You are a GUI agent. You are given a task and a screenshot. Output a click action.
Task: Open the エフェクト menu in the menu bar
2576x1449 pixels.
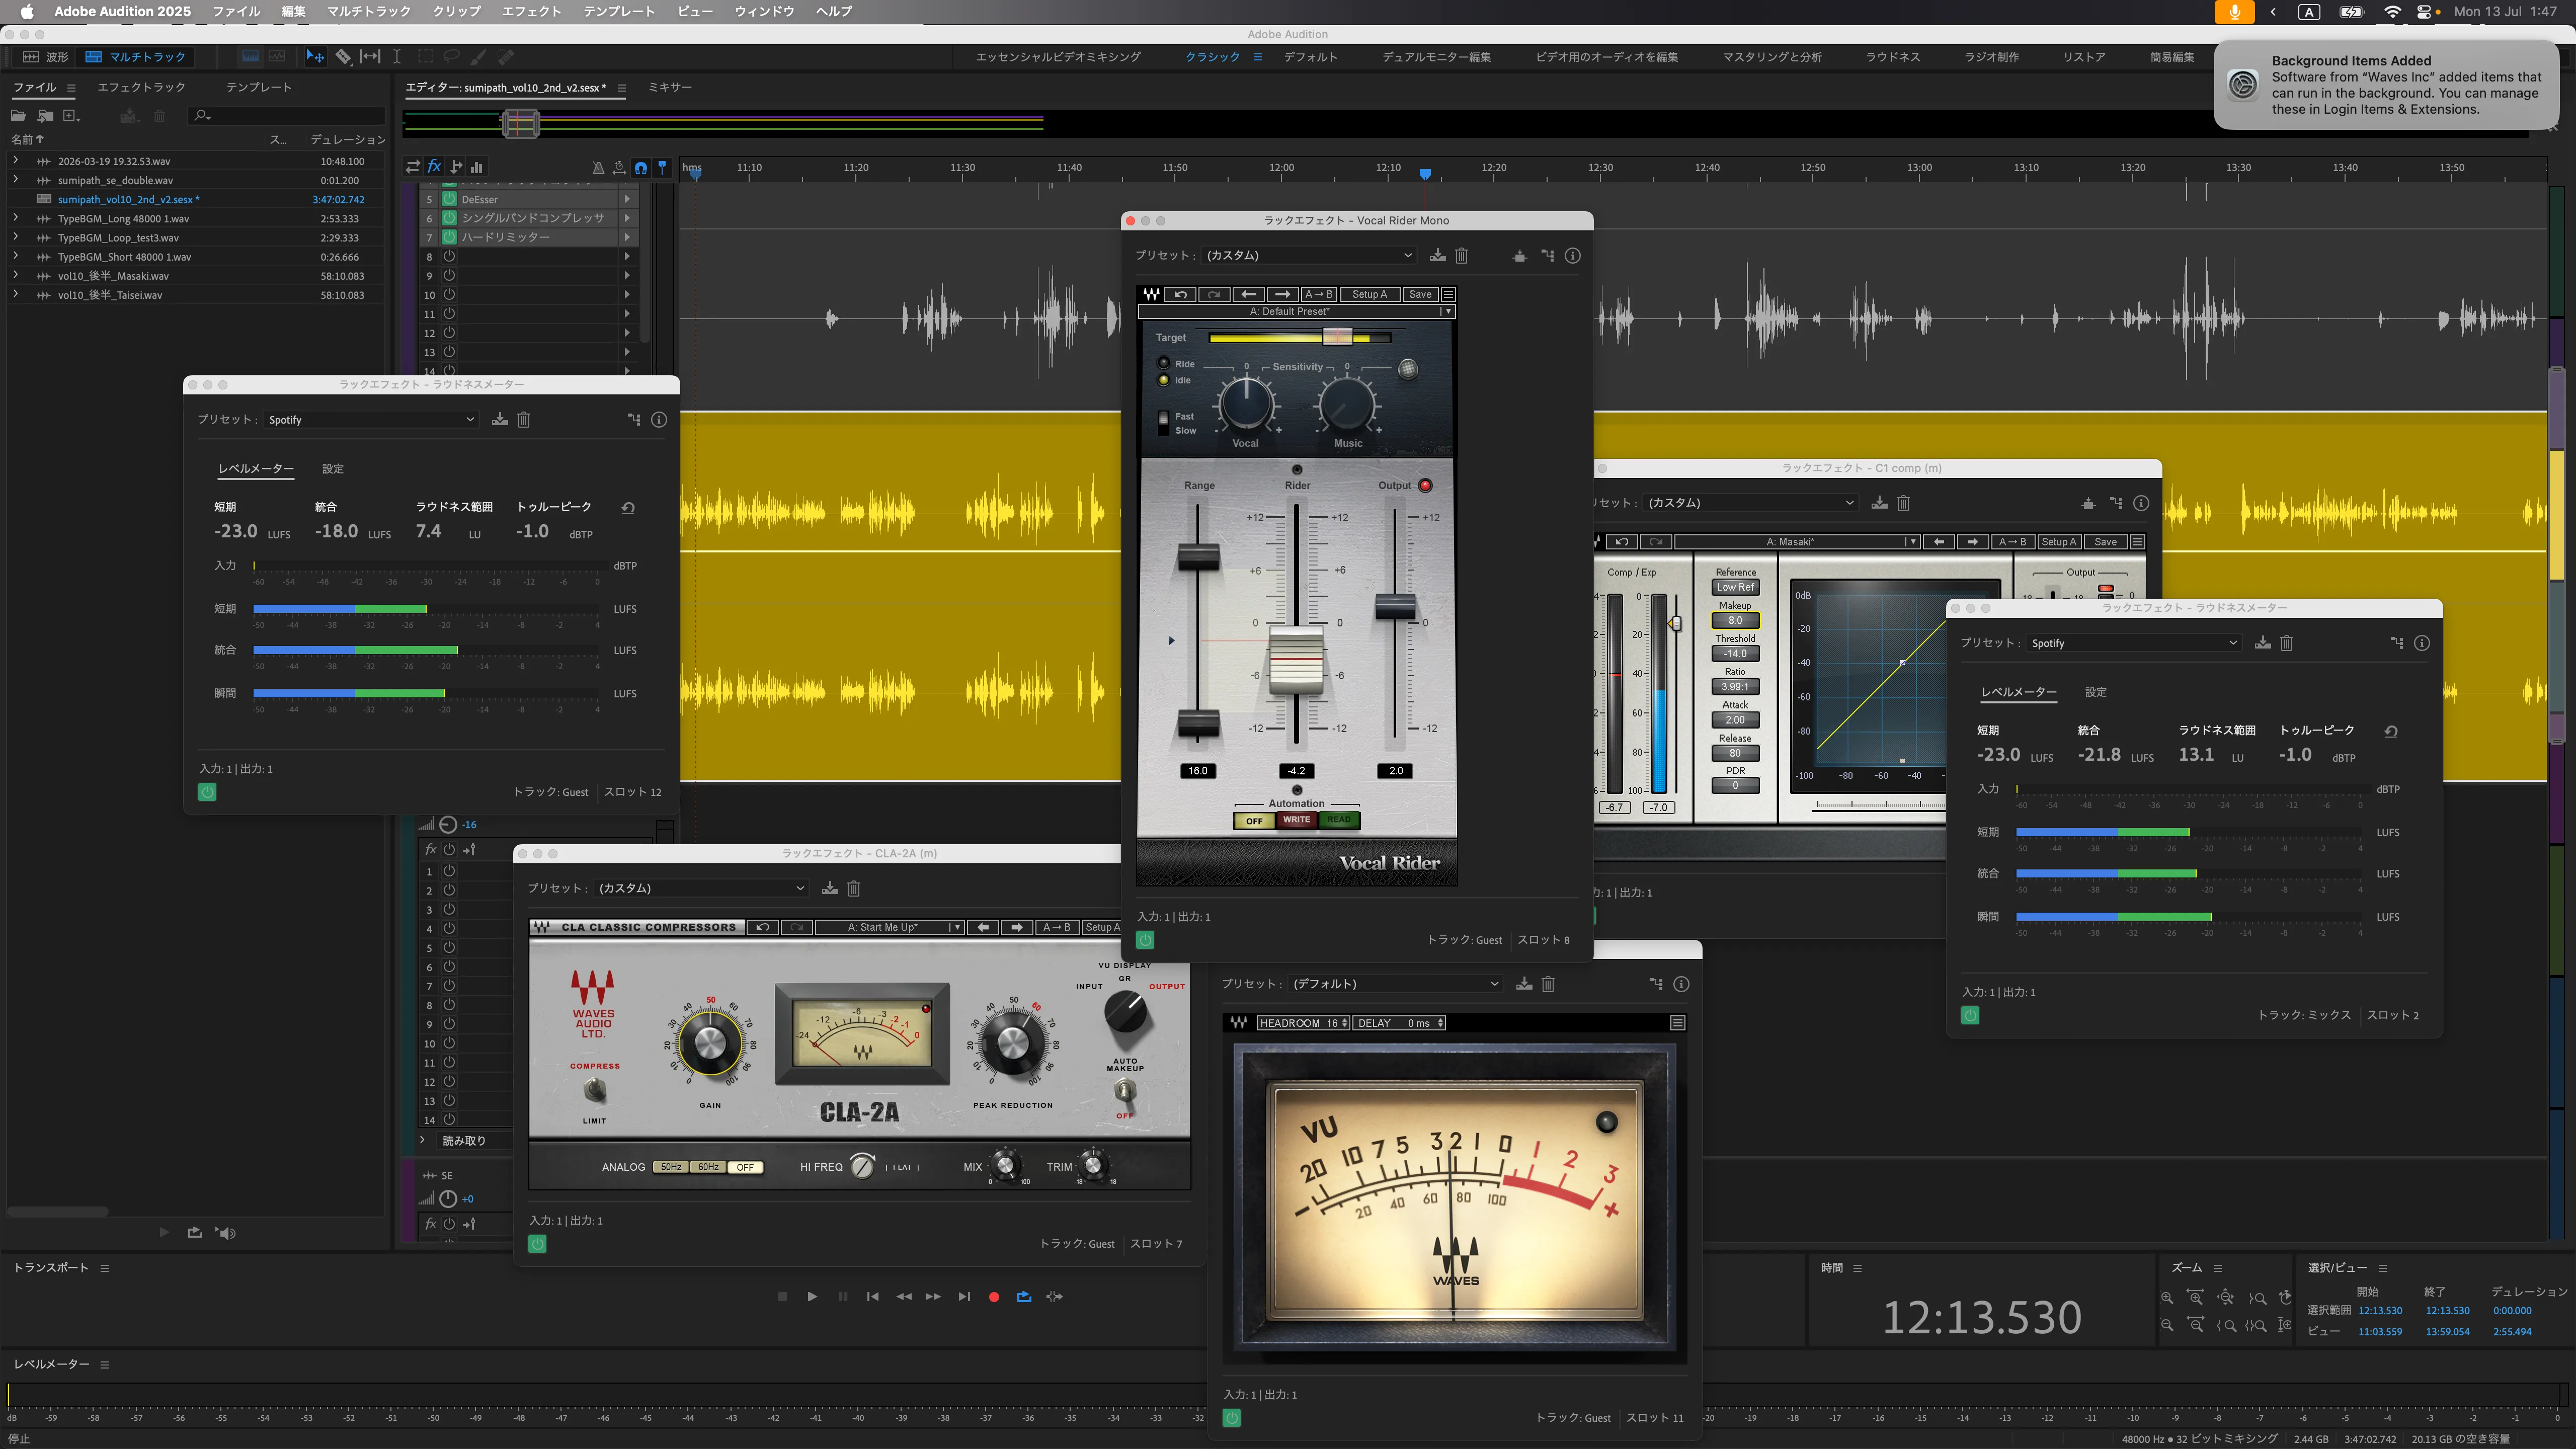pos(531,12)
